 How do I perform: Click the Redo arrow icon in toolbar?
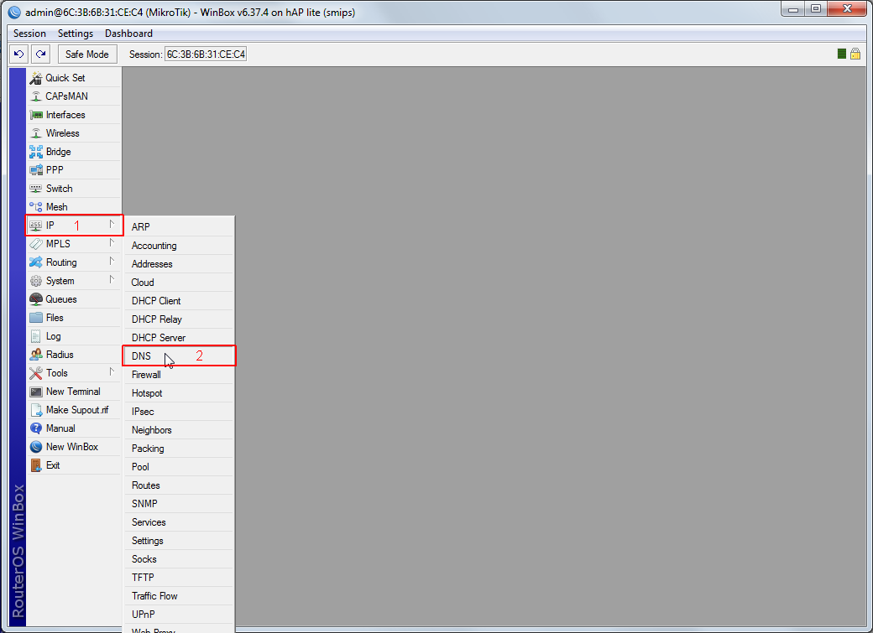click(x=40, y=54)
